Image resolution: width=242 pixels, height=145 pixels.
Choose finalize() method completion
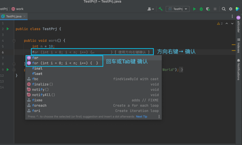(93, 84)
